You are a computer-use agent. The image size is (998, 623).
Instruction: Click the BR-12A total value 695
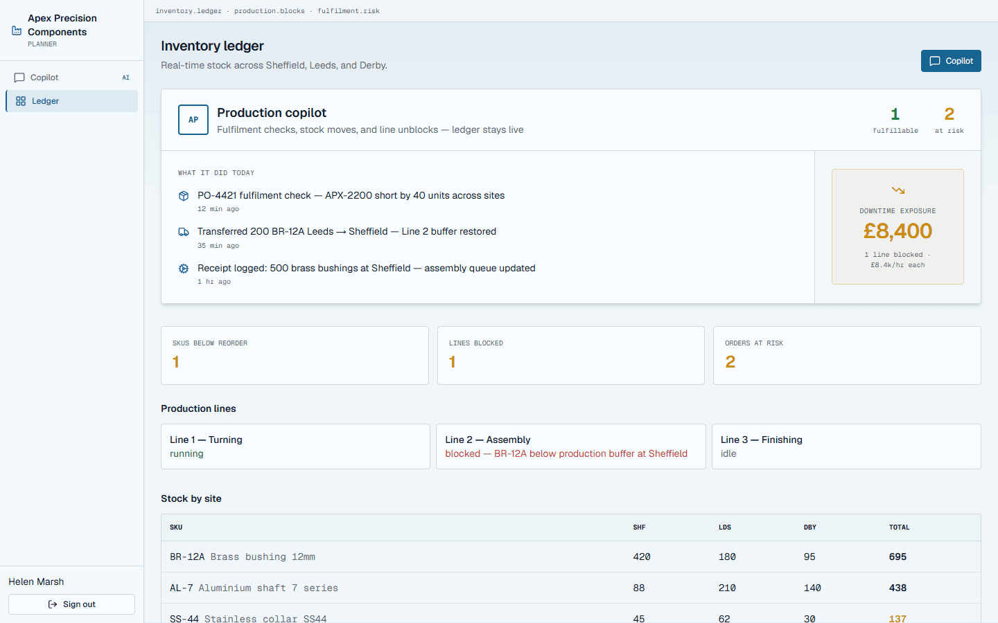[898, 557]
